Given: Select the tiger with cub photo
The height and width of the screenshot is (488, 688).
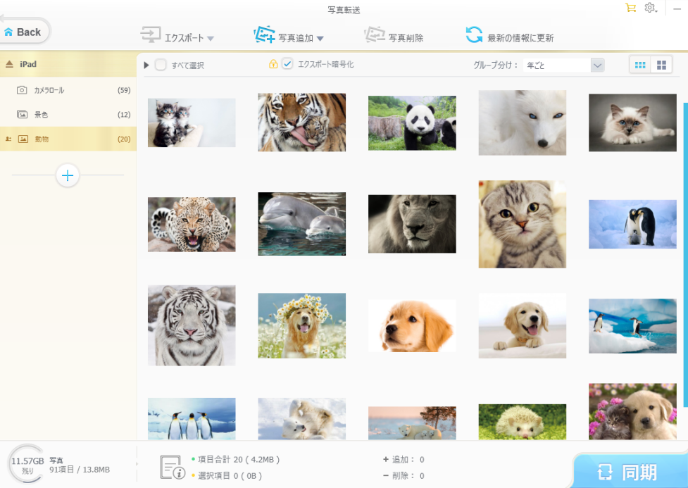Looking at the screenshot, I should pos(302,123).
